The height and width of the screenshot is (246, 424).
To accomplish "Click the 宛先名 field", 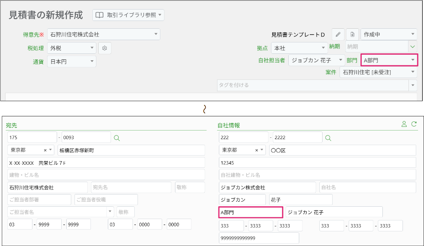I will (x=131, y=188).
